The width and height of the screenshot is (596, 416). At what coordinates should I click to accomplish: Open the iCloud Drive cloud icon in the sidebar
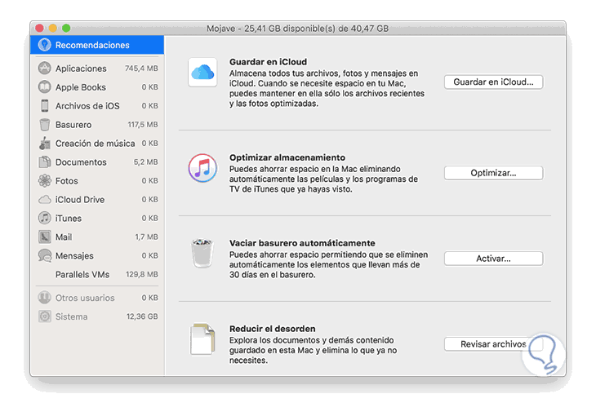[44, 200]
